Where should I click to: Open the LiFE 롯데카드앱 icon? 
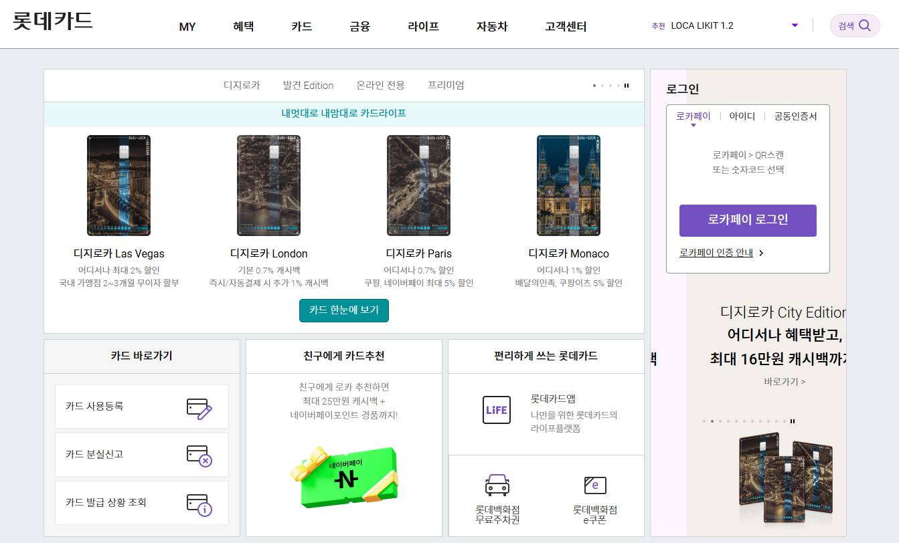pos(497,410)
